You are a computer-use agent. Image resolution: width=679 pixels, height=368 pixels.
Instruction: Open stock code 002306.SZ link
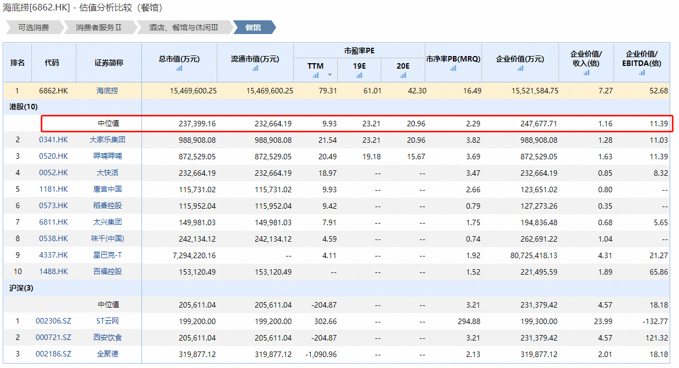(53, 321)
